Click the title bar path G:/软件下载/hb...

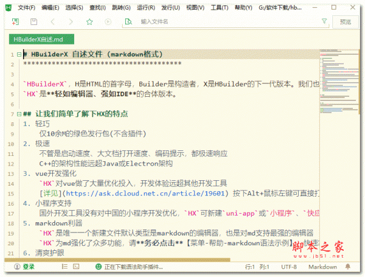(280, 8)
